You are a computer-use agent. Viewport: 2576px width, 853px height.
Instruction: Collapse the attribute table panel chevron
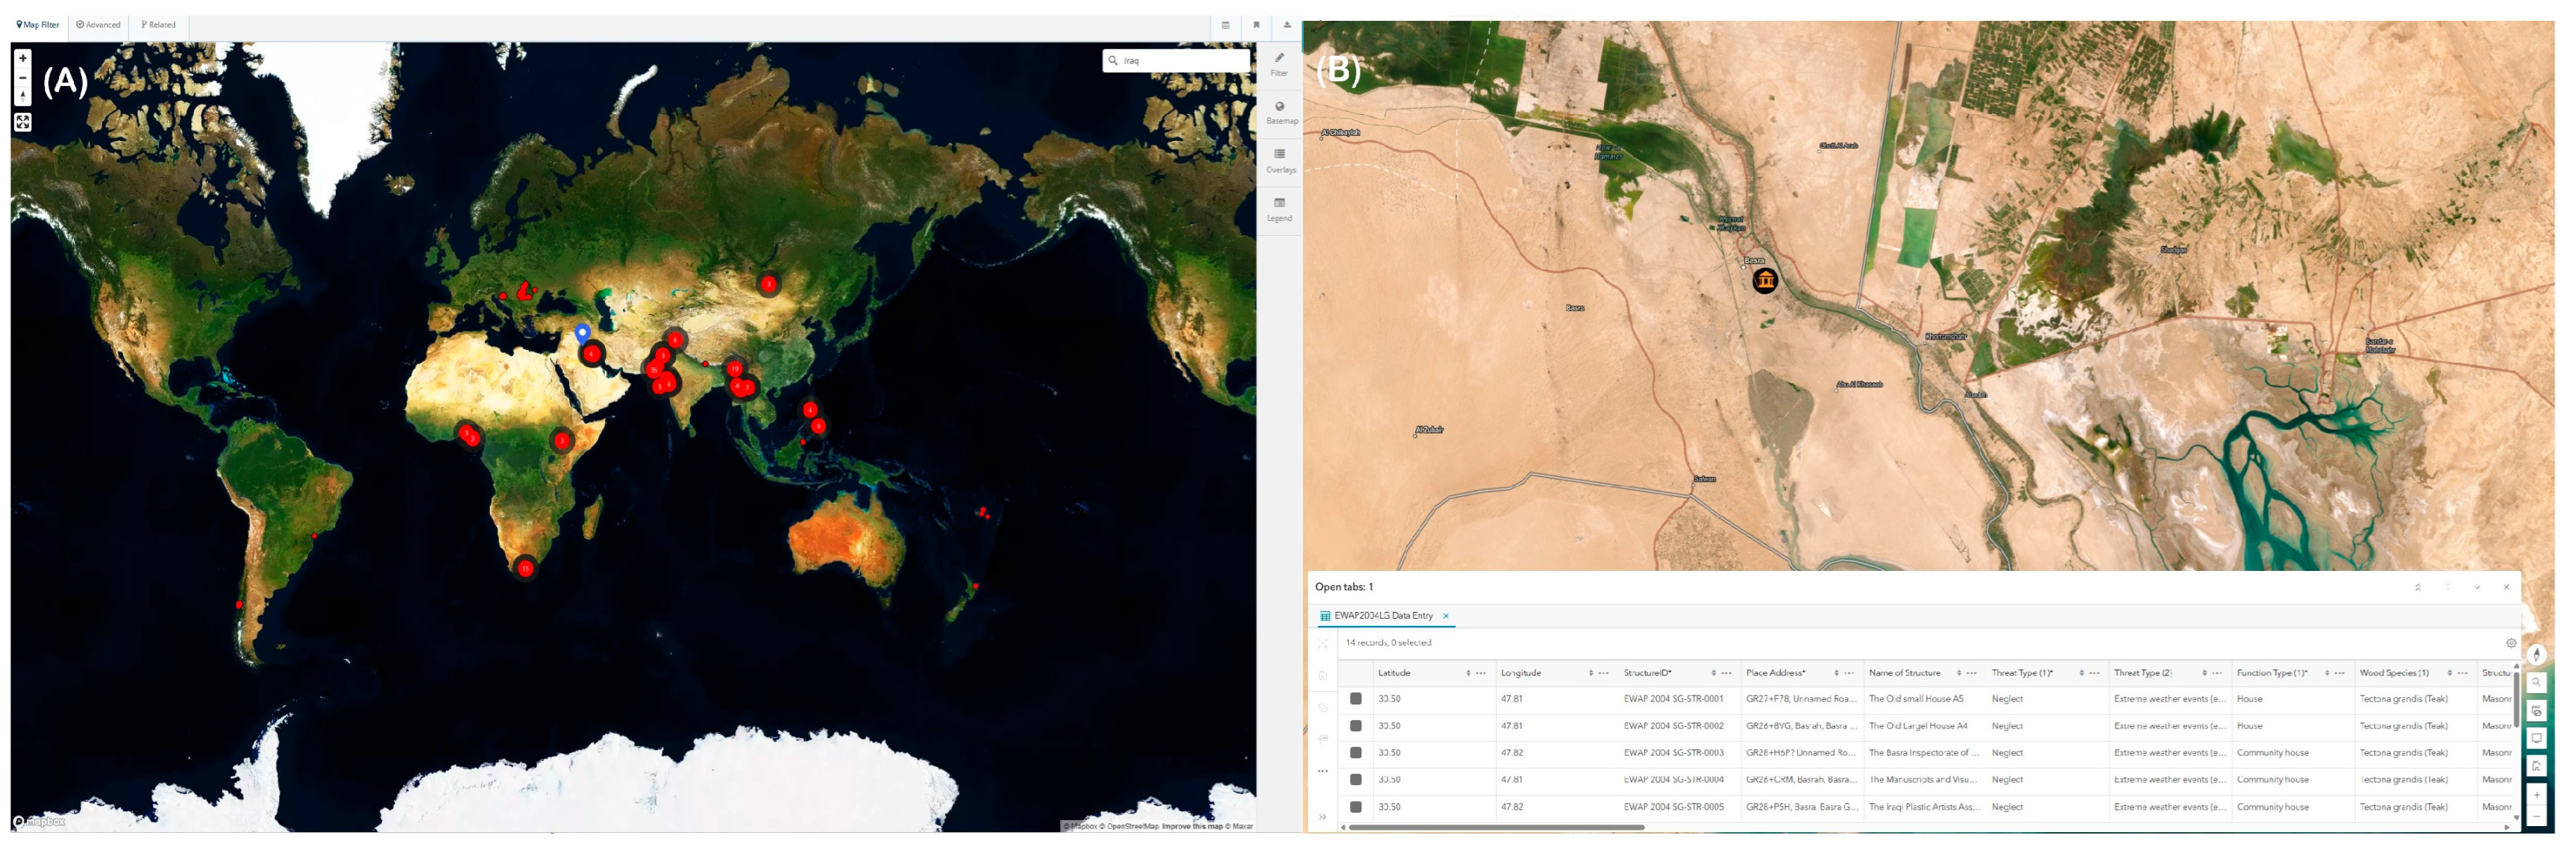[x=2476, y=587]
